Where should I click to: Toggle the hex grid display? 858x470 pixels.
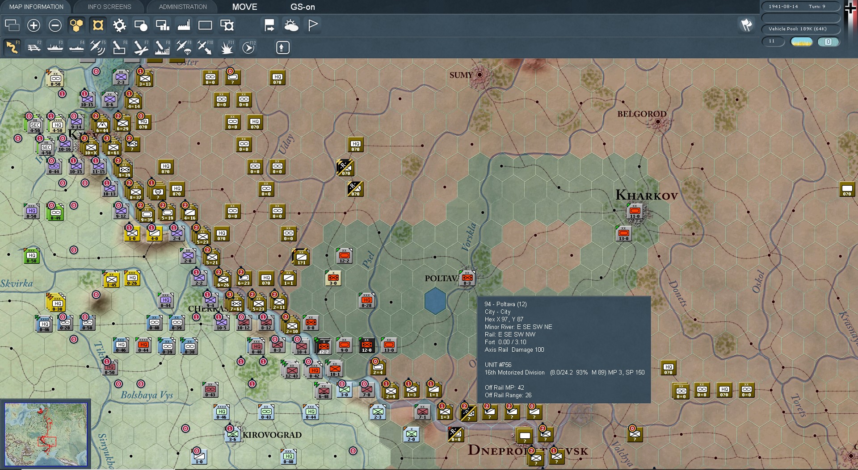(x=76, y=25)
